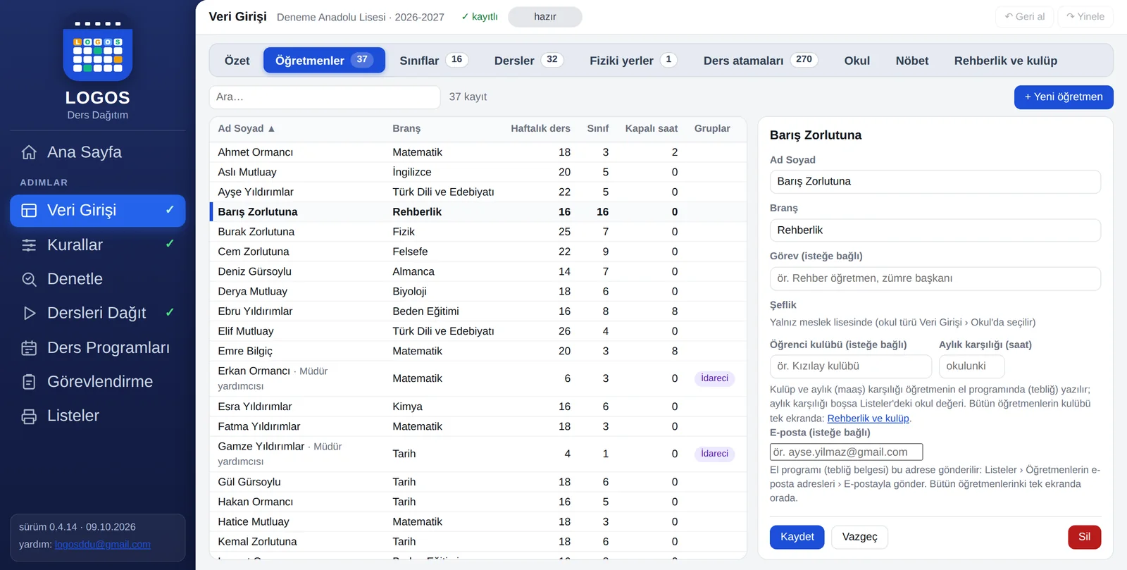Click the Ad Soyad input field
The height and width of the screenshot is (570, 1127).
click(x=935, y=182)
